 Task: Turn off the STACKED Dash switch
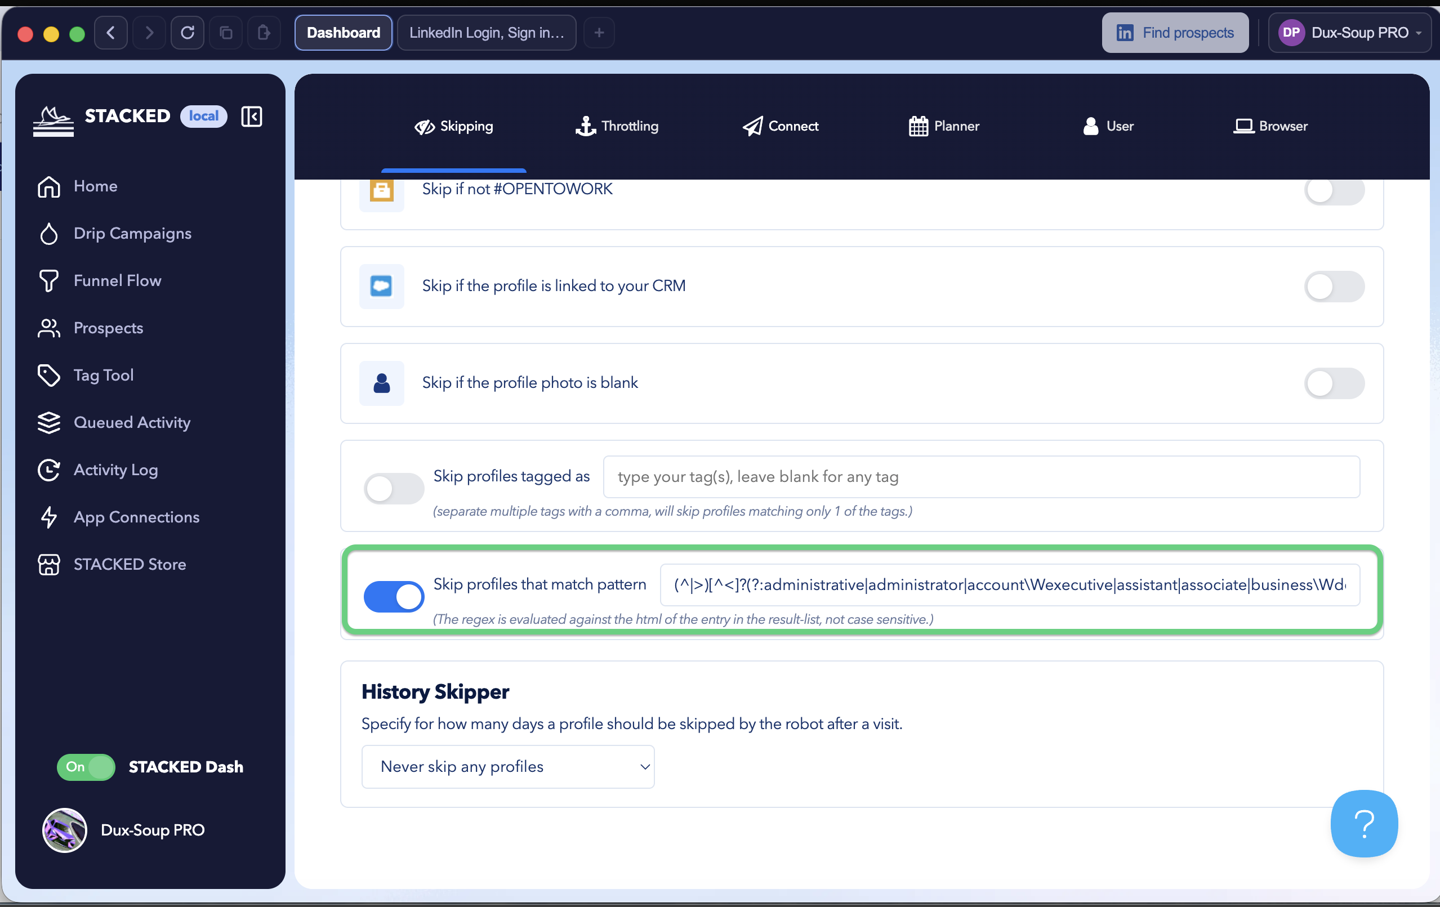point(86,766)
